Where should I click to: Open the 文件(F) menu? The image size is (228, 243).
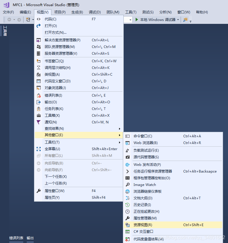pyautogui.click(x=8, y=12)
